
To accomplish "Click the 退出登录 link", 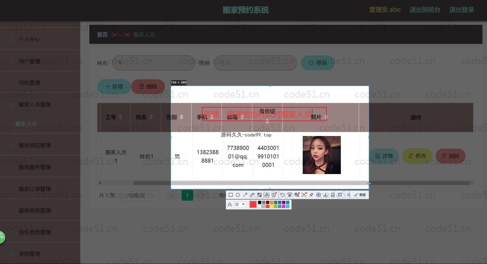I will click(x=461, y=10).
